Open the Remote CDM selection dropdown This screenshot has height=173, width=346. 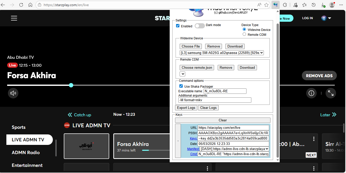tap(182, 74)
